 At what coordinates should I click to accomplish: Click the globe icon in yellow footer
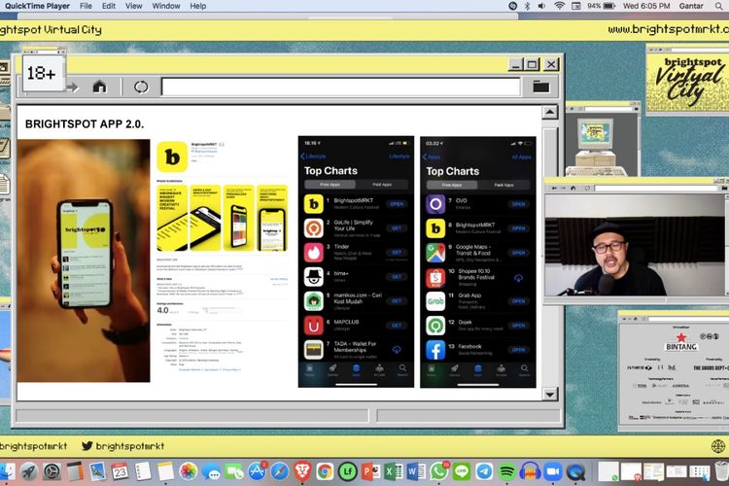(718, 446)
